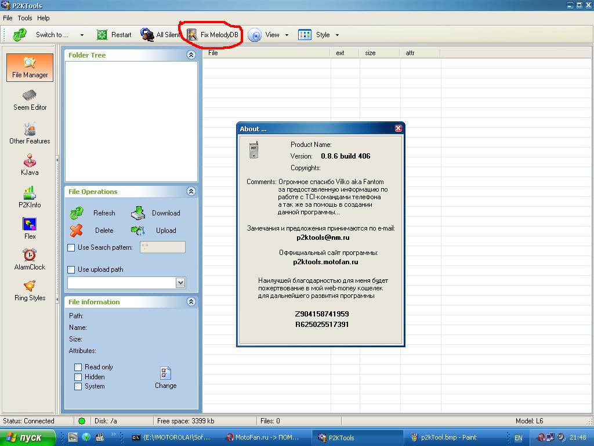
Task: Sort by ext column header
Action: point(345,53)
